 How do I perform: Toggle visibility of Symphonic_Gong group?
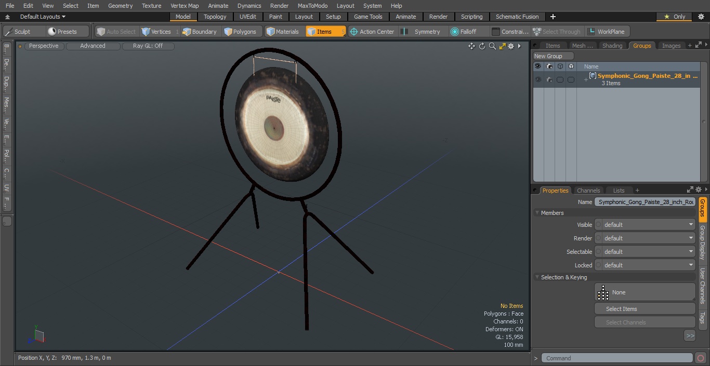click(538, 79)
